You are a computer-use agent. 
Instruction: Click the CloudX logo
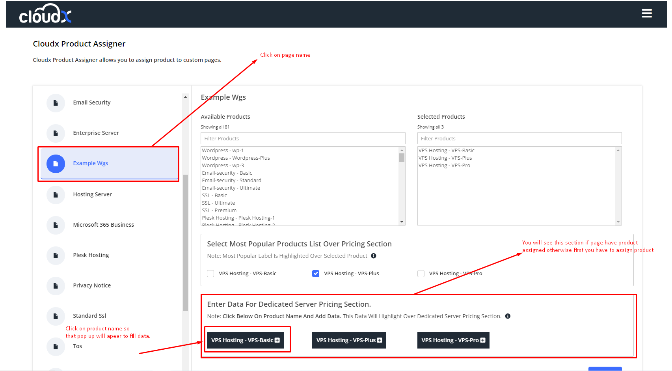(45, 15)
